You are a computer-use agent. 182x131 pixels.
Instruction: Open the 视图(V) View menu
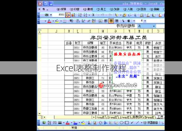pos(141,9)
